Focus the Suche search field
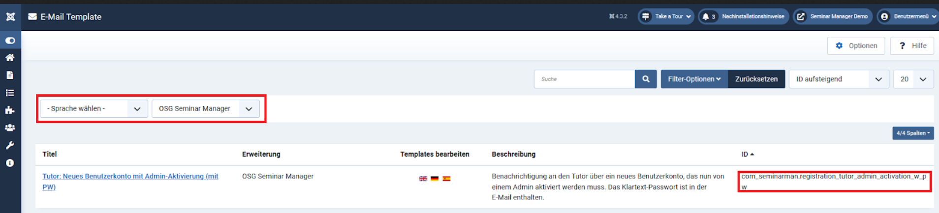 coord(584,79)
